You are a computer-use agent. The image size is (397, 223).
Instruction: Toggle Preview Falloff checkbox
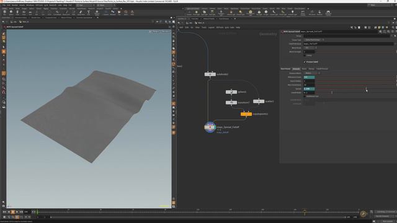tap(305, 62)
